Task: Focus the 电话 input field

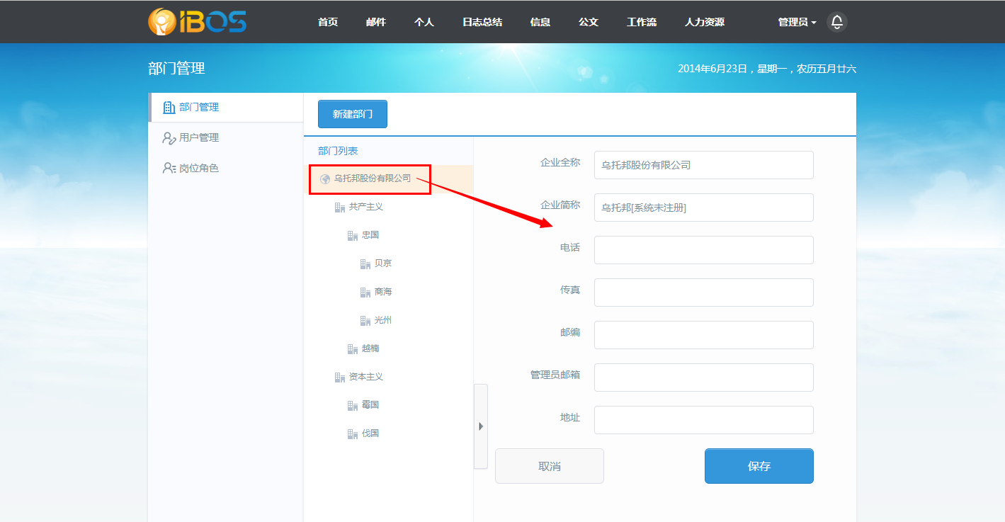Action: point(704,250)
